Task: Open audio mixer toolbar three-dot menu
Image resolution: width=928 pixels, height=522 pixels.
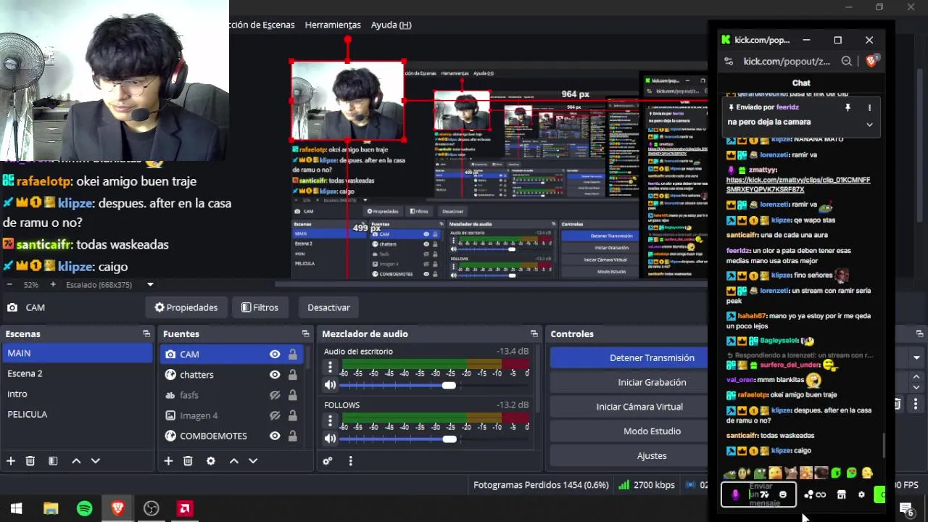Action: pyautogui.click(x=350, y=460)
